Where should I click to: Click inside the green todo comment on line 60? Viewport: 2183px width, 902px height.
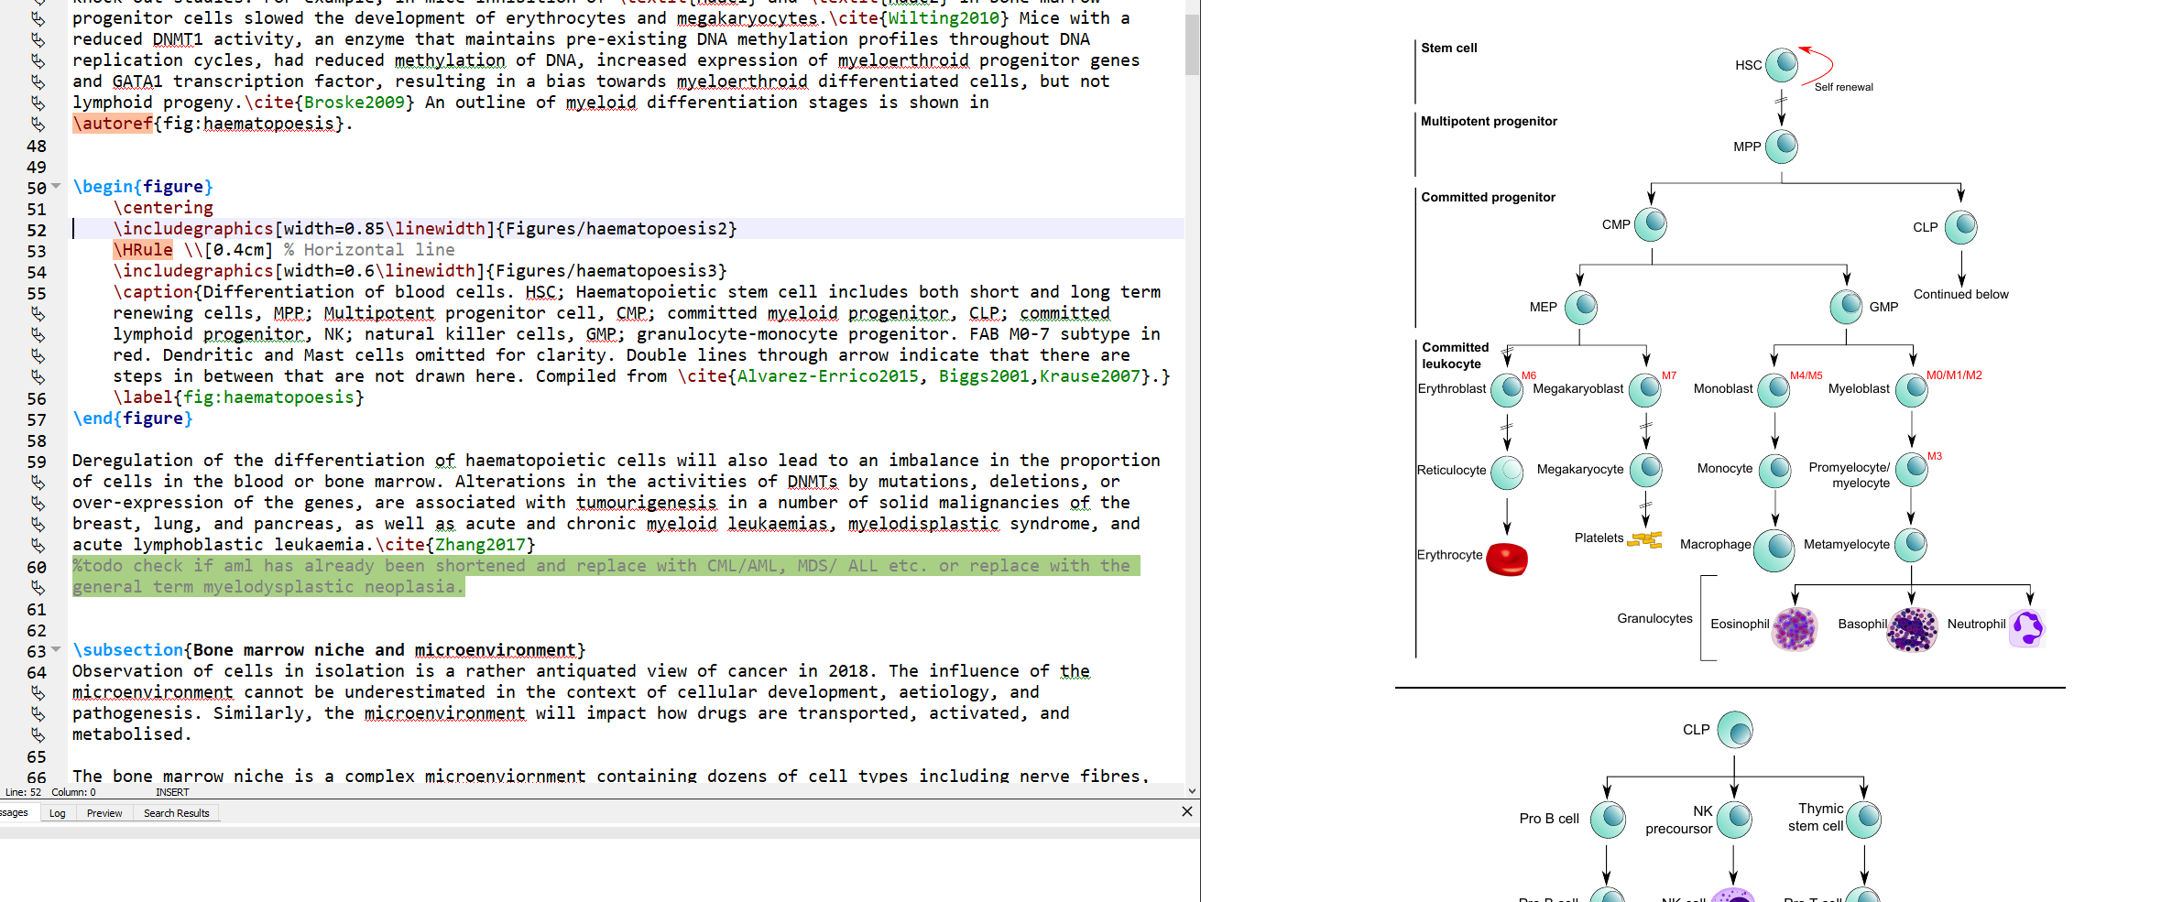pyautogui.click(x=366, y=565)
